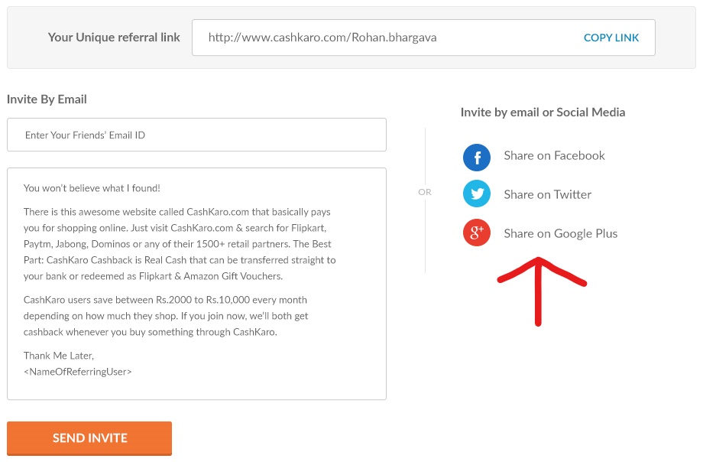Click the "Thank Me Later" line in message

[59, 356]
